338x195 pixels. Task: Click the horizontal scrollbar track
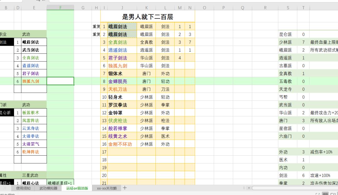pyautogui.click(x=294, y=188)
